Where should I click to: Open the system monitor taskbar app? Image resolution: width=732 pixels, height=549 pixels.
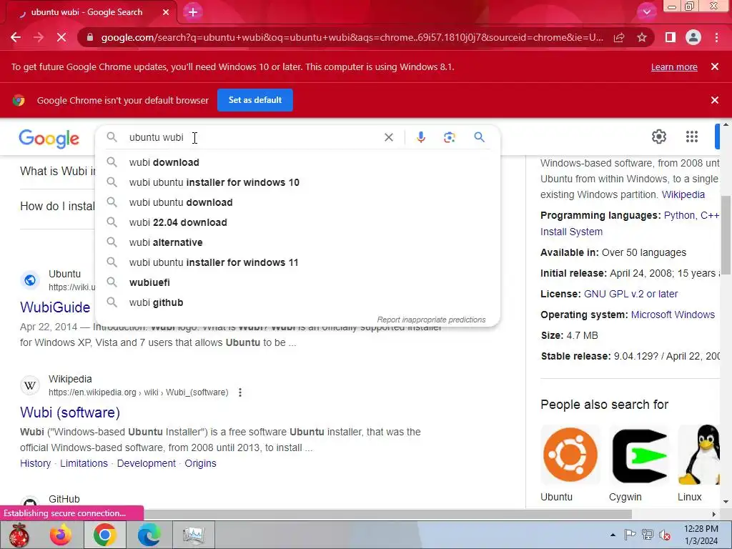click(x=193, y=535)
